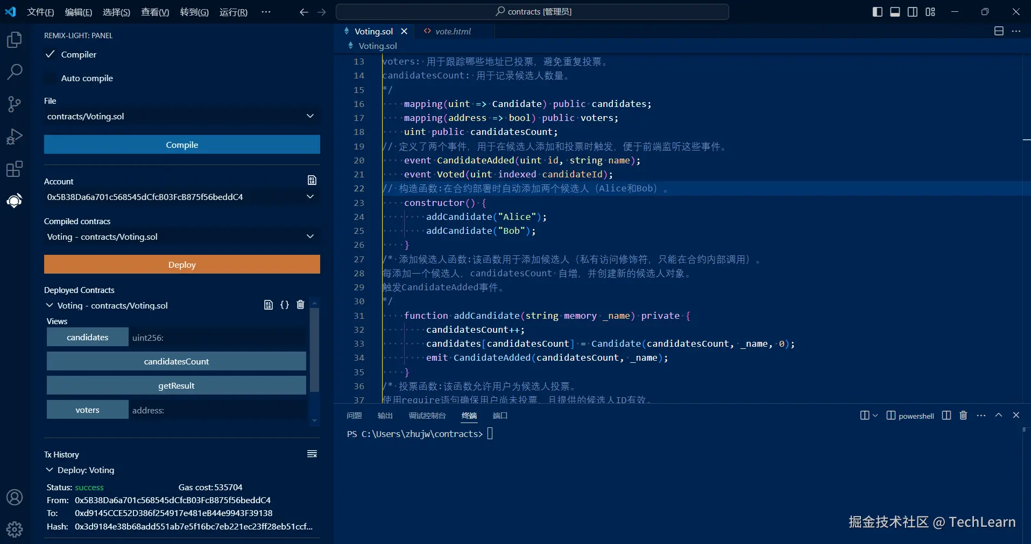Click the contracts command center search box

tap(532, 11)
